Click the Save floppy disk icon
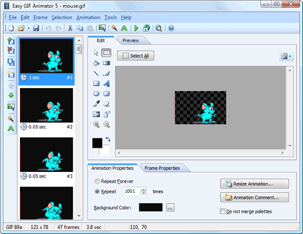The height and width of the screenshot is (234, 303). click(36, 28)
